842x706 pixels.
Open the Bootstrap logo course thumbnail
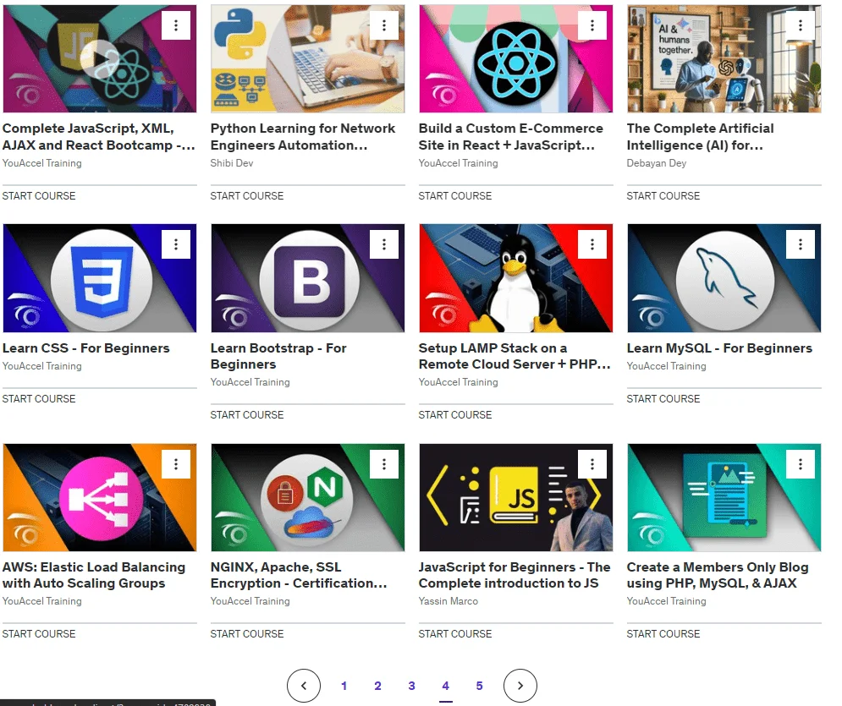308,278
